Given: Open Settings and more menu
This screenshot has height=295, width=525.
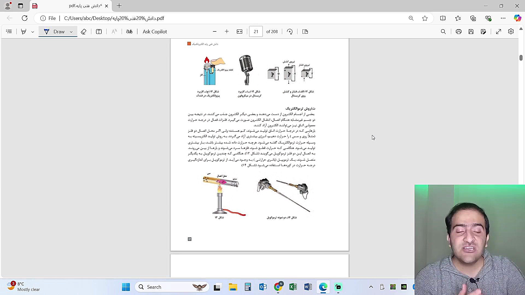Looking at the screenshot, I should (503, 18).
